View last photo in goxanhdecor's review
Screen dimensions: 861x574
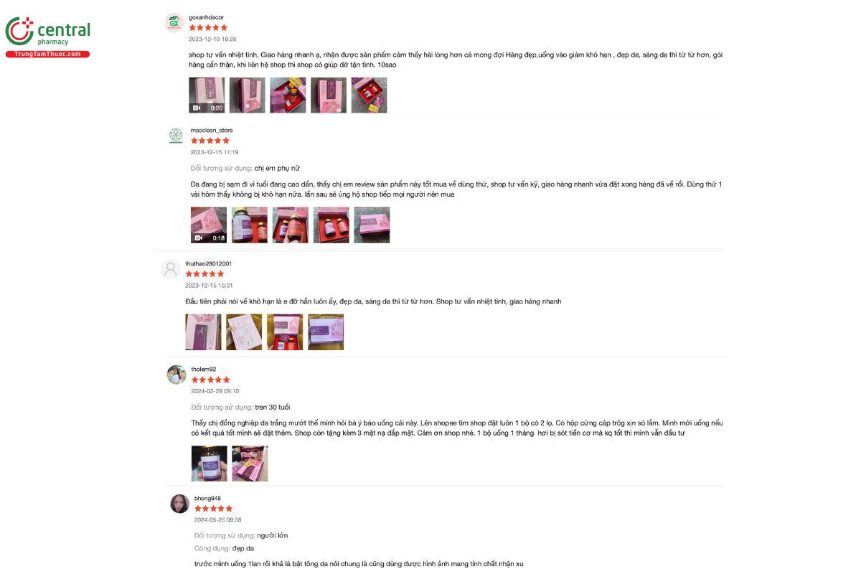[370, 95]
